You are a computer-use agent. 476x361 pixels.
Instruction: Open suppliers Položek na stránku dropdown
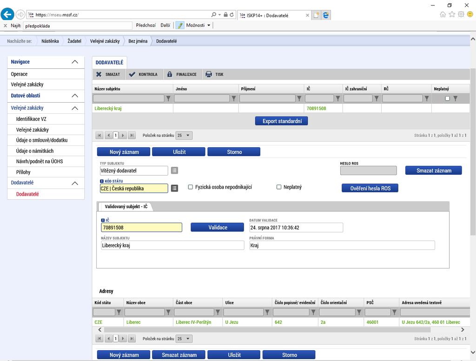click(184, 135)
